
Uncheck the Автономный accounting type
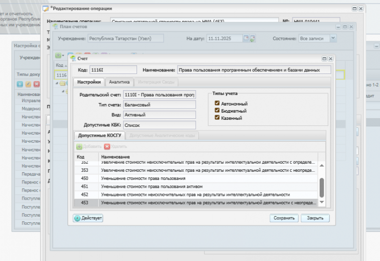[217, 103]
